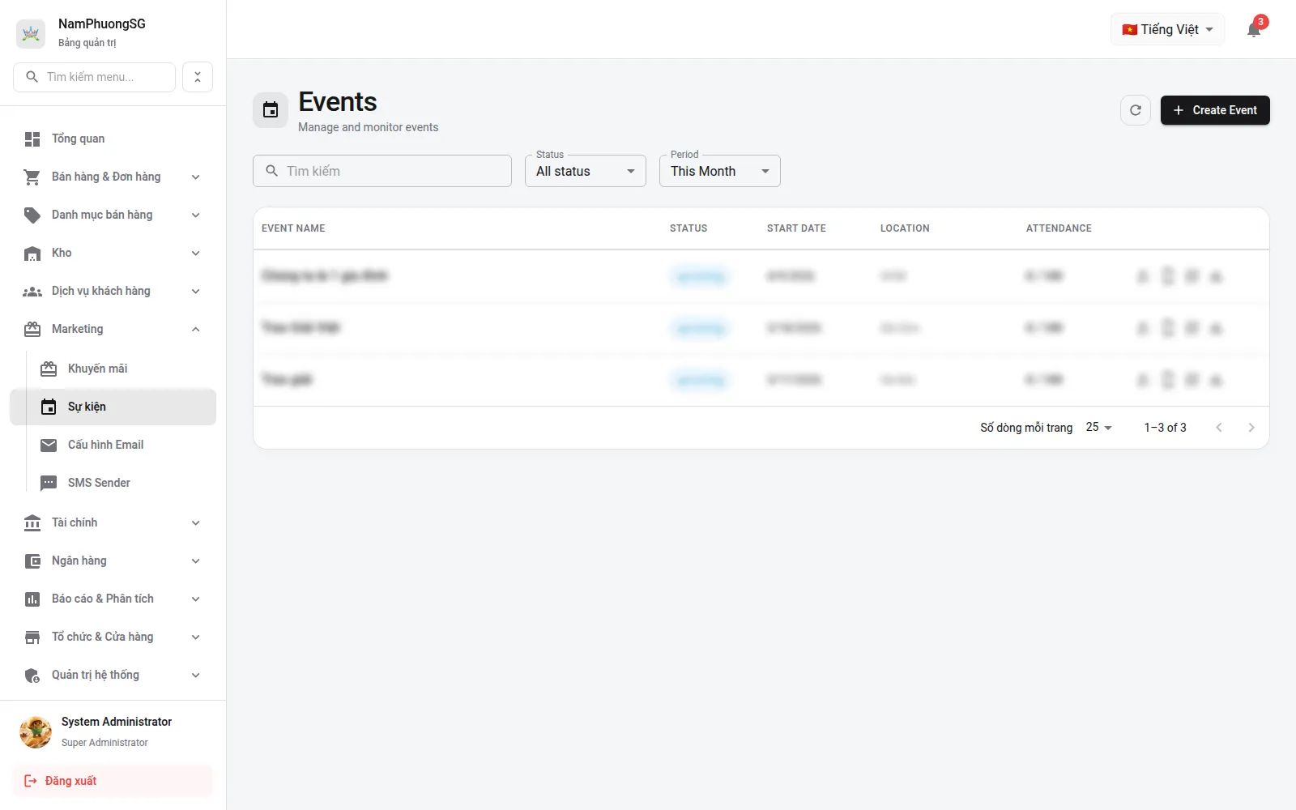
Task: Click the 1–3 of 3 pagination text
Action: pyautogui.click(x=1165, y=428)
